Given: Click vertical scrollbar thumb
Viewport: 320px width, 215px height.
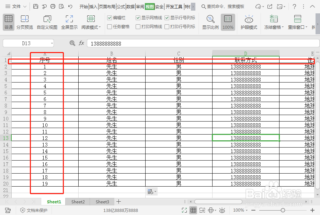Looking at the screenshot, I should pyautogui.click(x=317, y=126).
